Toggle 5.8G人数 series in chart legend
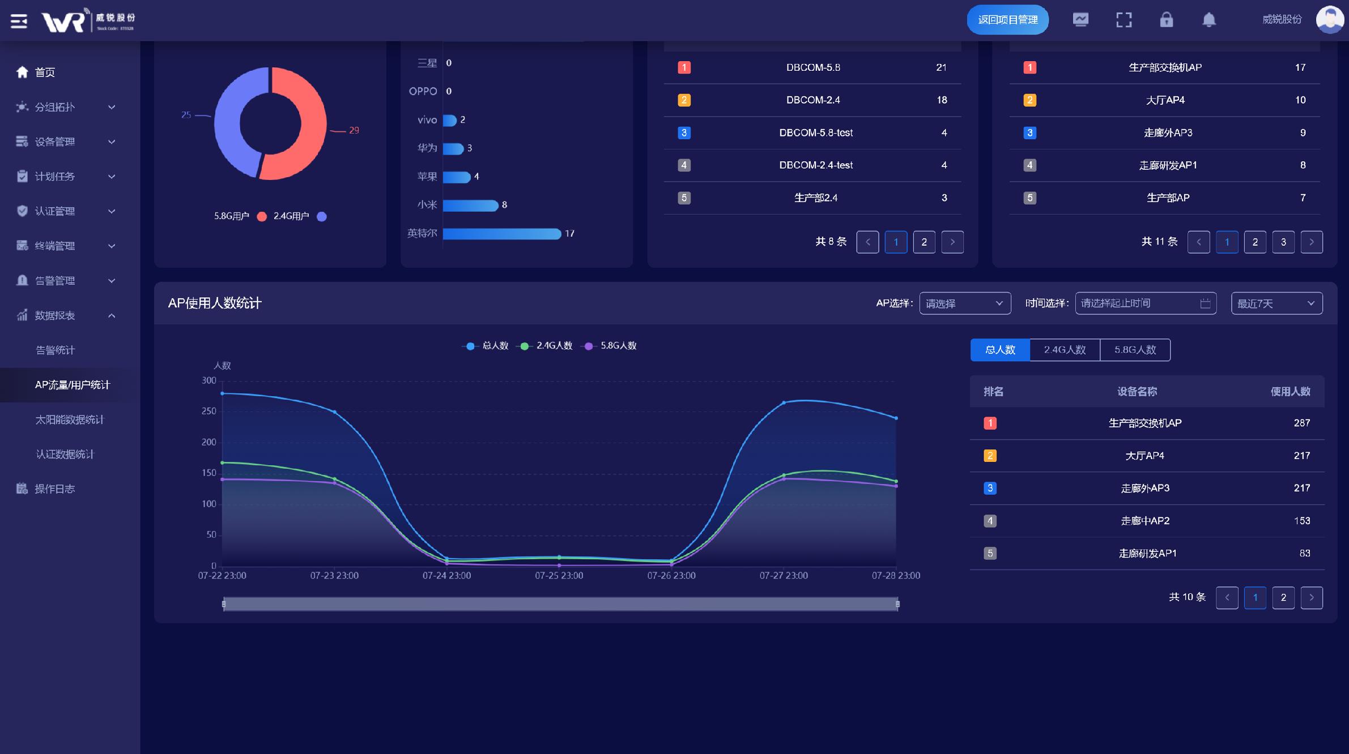Image resolution: width=1349 pixels, height=754 pixels. (609, 346)
